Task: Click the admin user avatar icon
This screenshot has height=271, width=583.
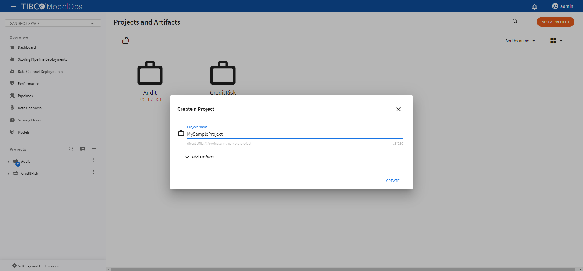Action: (555, 6)
